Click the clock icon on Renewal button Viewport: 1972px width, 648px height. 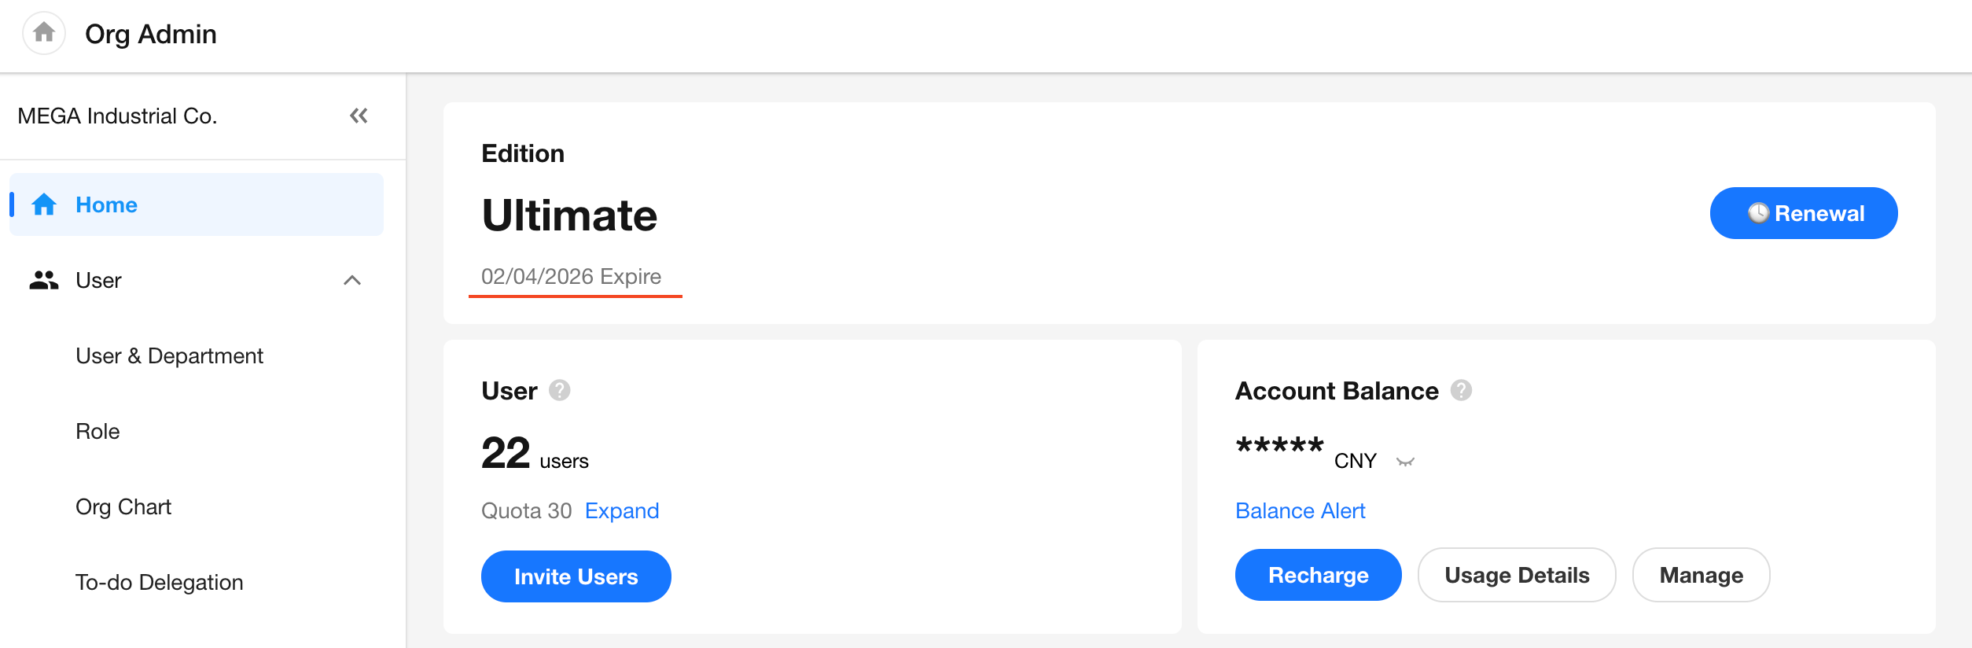1758,213
